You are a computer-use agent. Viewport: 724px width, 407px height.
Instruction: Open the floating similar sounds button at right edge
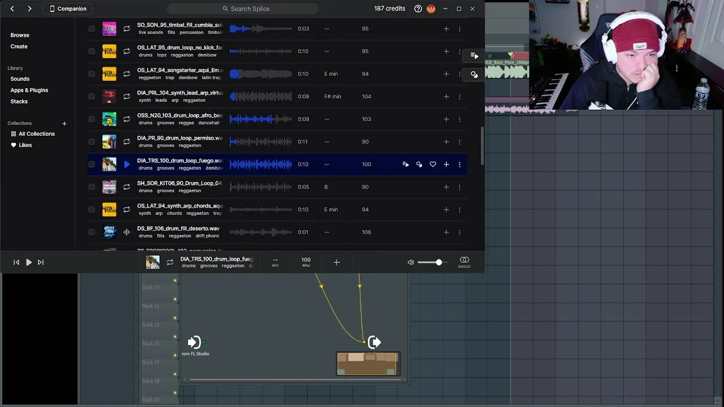[474, 74]
